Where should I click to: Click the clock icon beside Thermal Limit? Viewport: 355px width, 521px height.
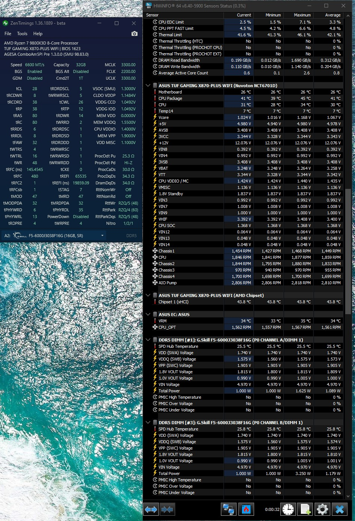(x=155, y=35)
